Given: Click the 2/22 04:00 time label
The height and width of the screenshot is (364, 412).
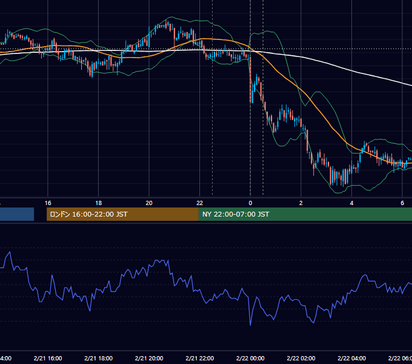Looking at the screenshot, I should pos(351,358).
